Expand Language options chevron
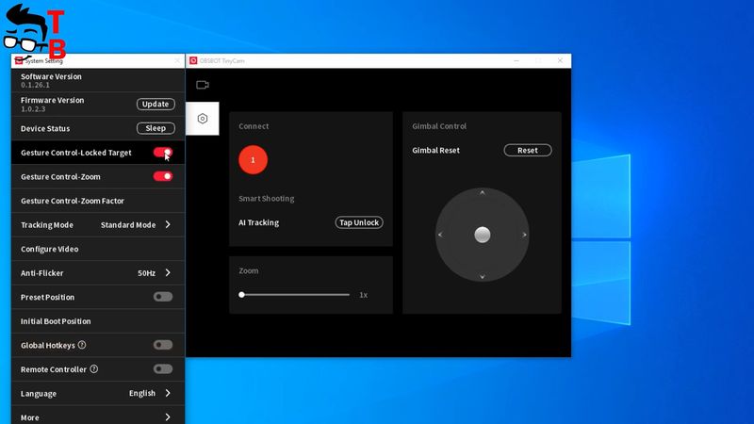Viewport: 754px width, 424px height. click(x=168, y=393)
